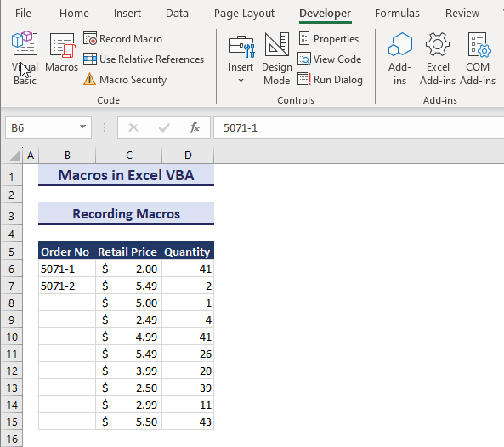Select retail price cell $ 5.50
Viewport: 504px width, 447px height.
pos(128,422)
